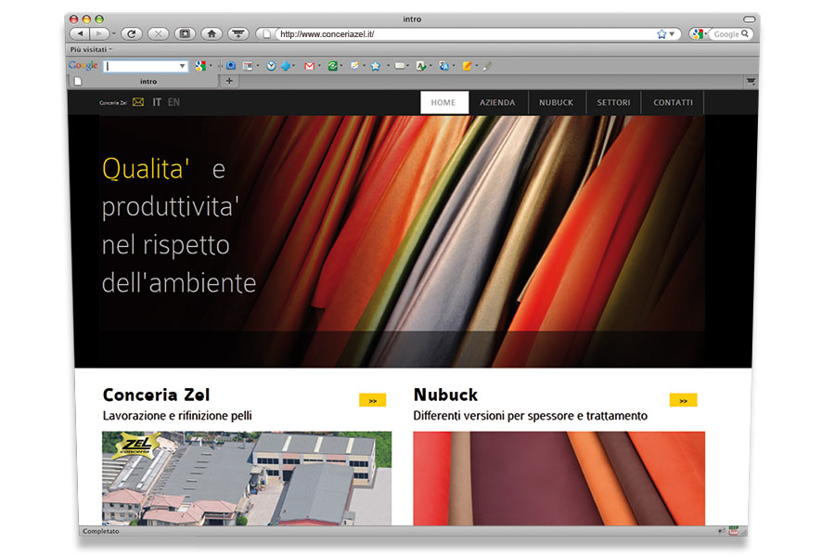Image resolution: width=835 pixels, height=557 pixels.
Task: Open the yellow notes icon dropdown arrow
Action: [476, 66]
